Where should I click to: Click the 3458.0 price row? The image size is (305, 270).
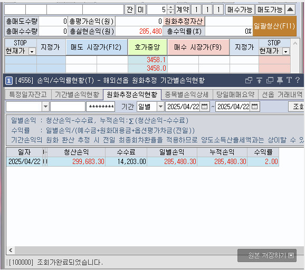point(147,68)
